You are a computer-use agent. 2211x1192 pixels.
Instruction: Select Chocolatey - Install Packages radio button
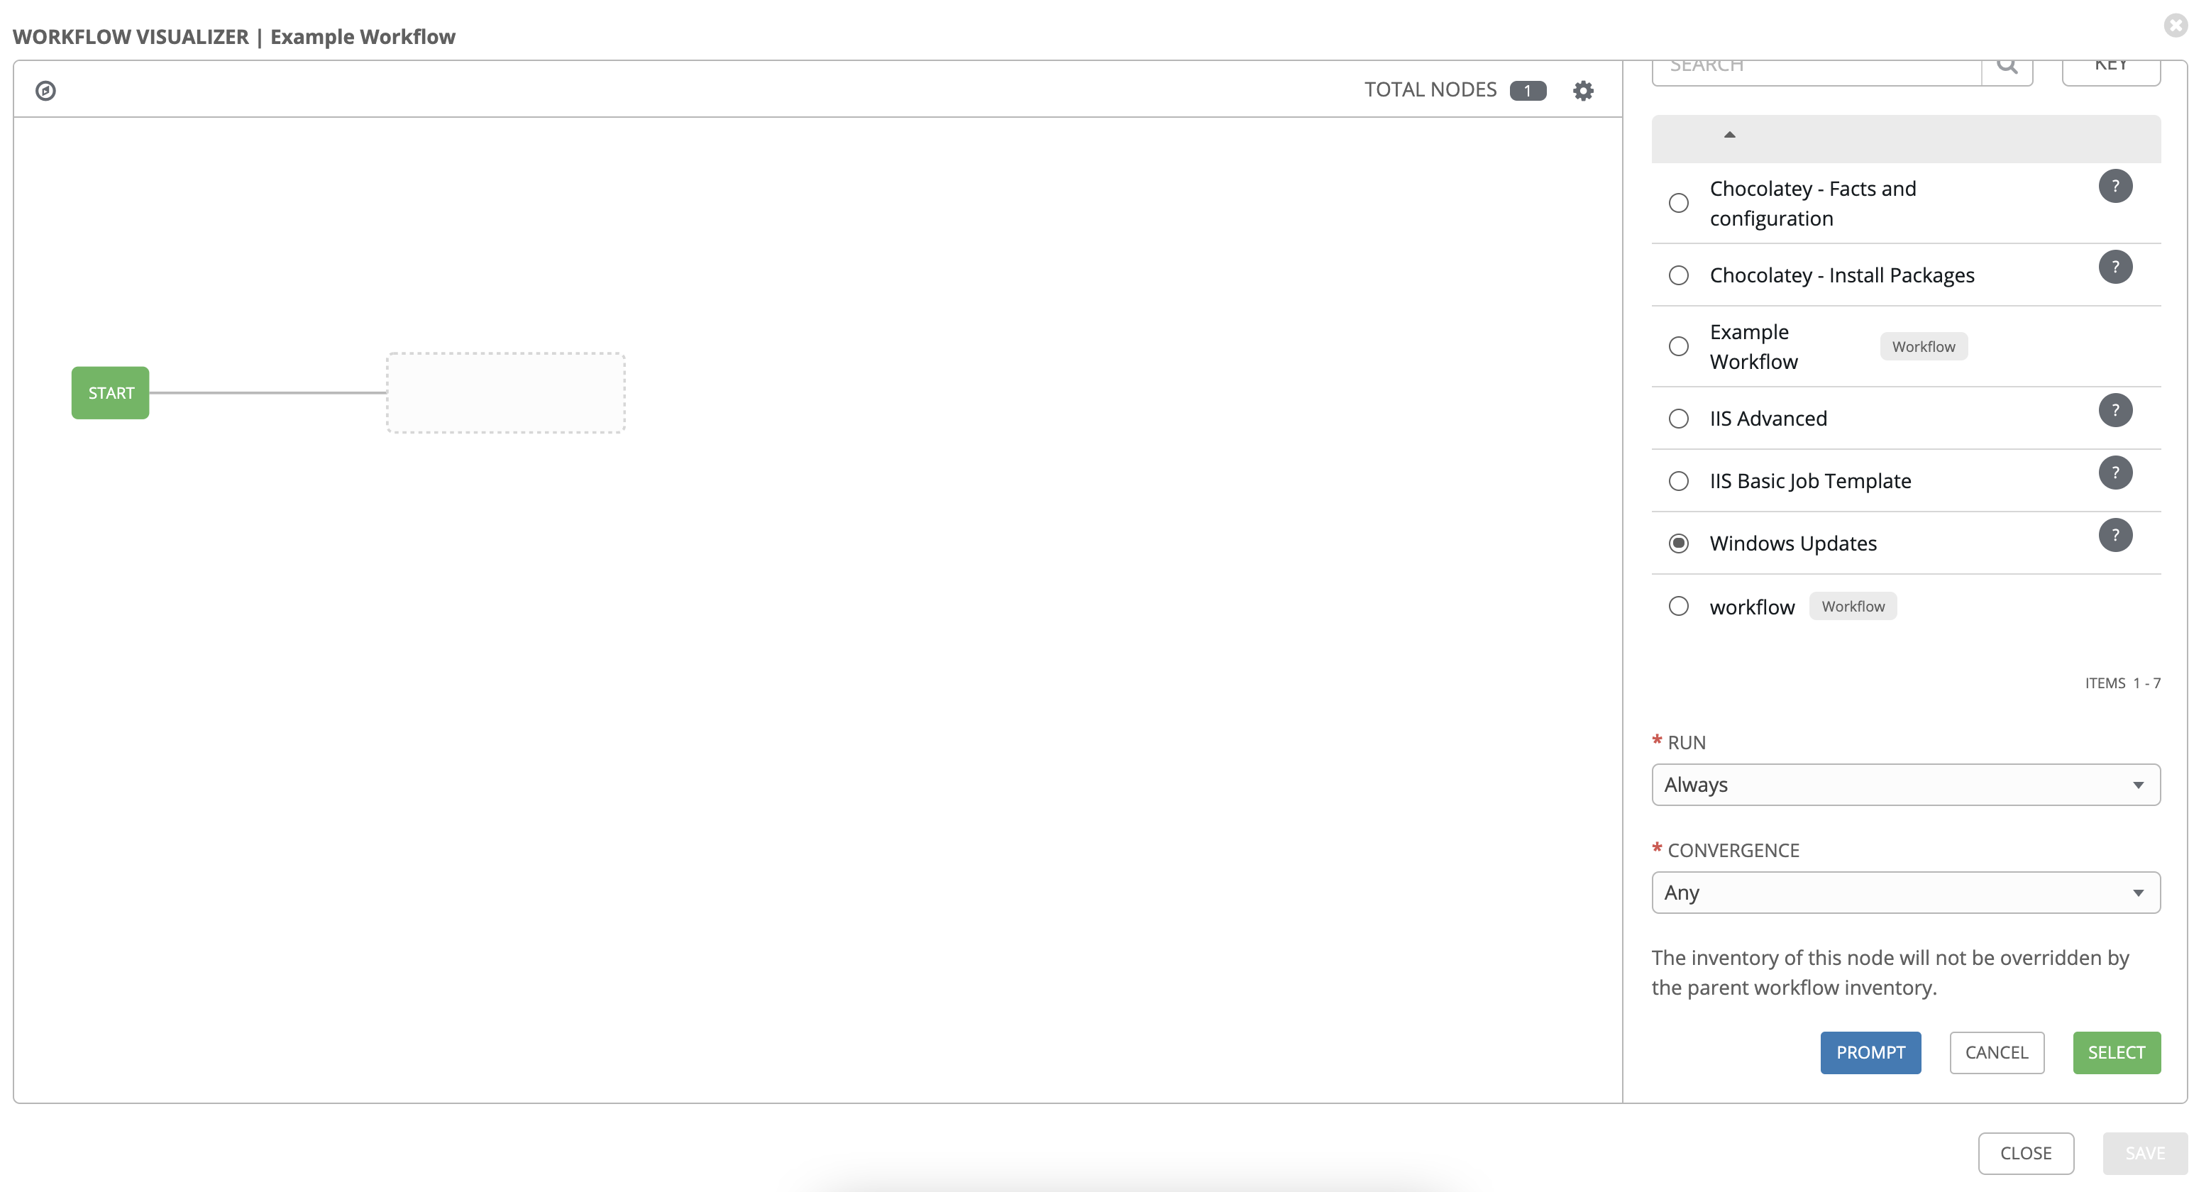click(1678, 275)
